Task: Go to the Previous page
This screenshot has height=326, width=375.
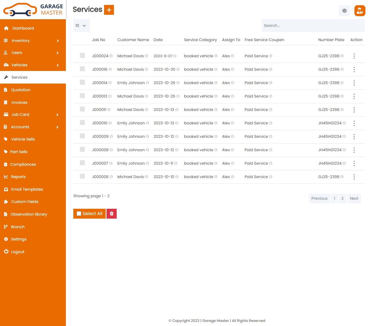Action: point(320,198)
